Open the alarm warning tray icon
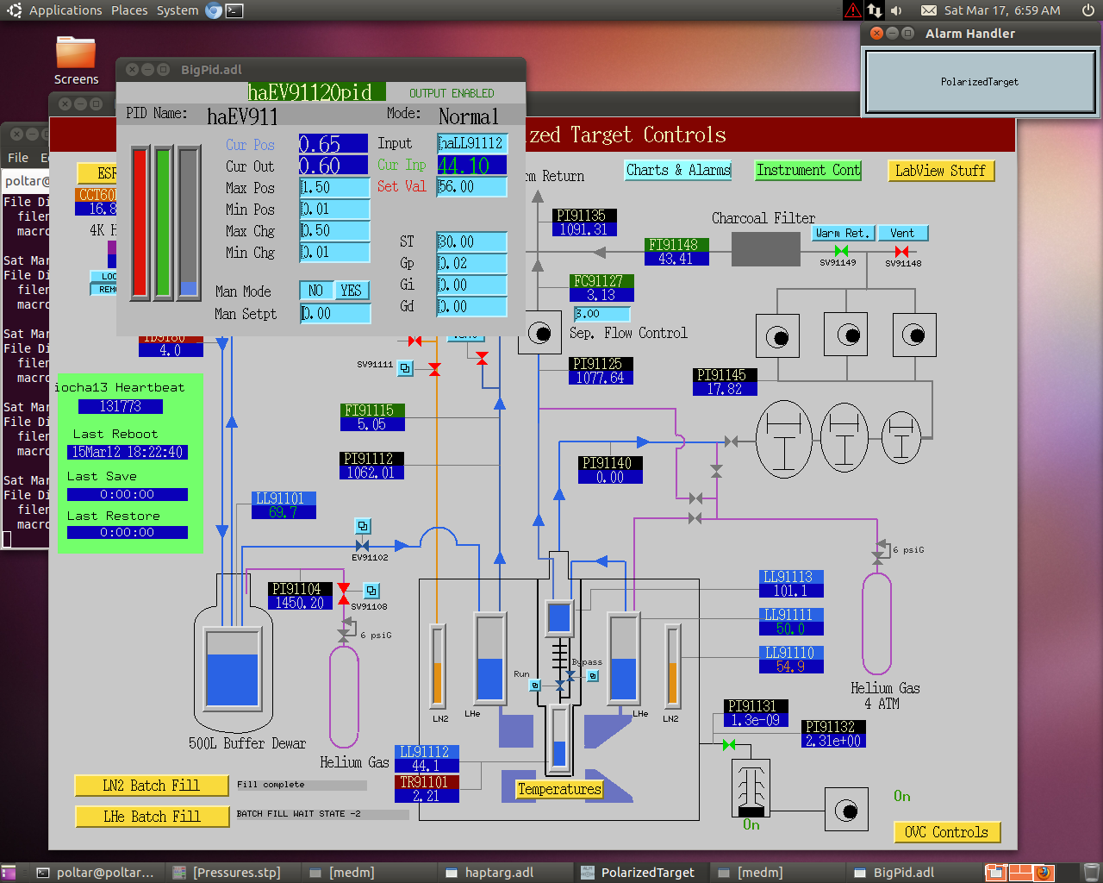Viewport: 1103px width, 883px height. (x=852, y=10)
